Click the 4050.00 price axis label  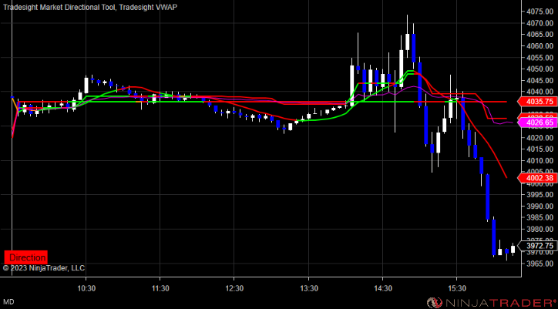[540, 69]
